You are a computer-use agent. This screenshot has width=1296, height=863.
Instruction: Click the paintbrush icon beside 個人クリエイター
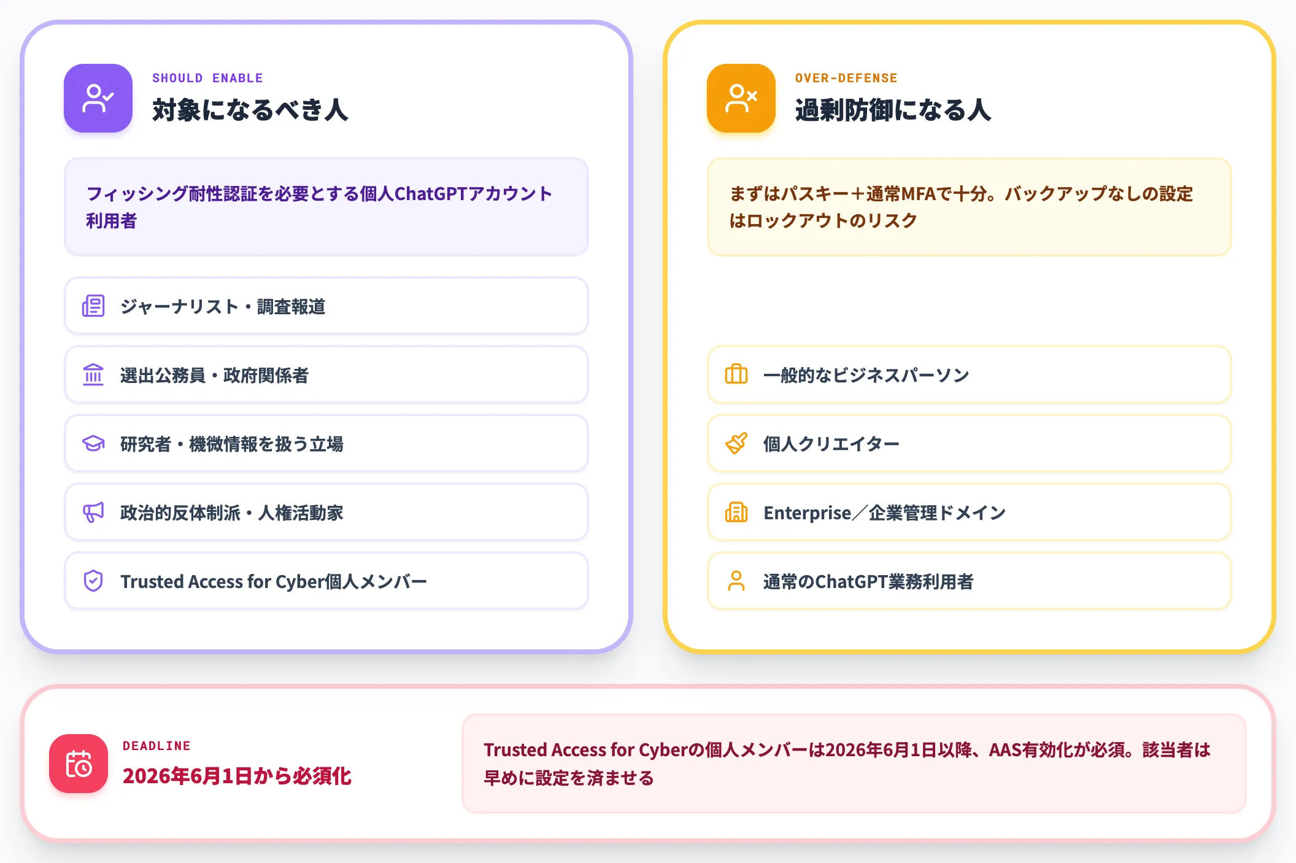(x=736, y=443)
